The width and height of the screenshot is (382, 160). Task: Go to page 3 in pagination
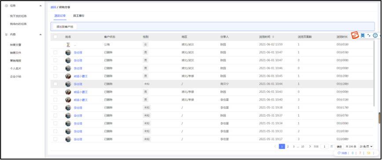coord(294,147)
